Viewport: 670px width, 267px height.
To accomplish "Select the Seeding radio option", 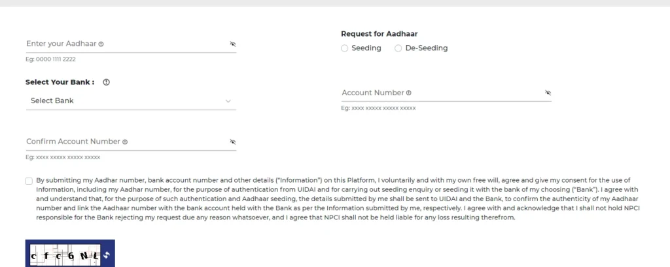I will point(344,48).
